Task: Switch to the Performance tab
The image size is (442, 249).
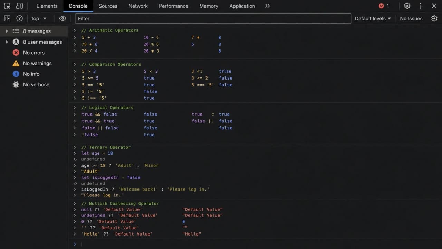Action: coord(174,6)
